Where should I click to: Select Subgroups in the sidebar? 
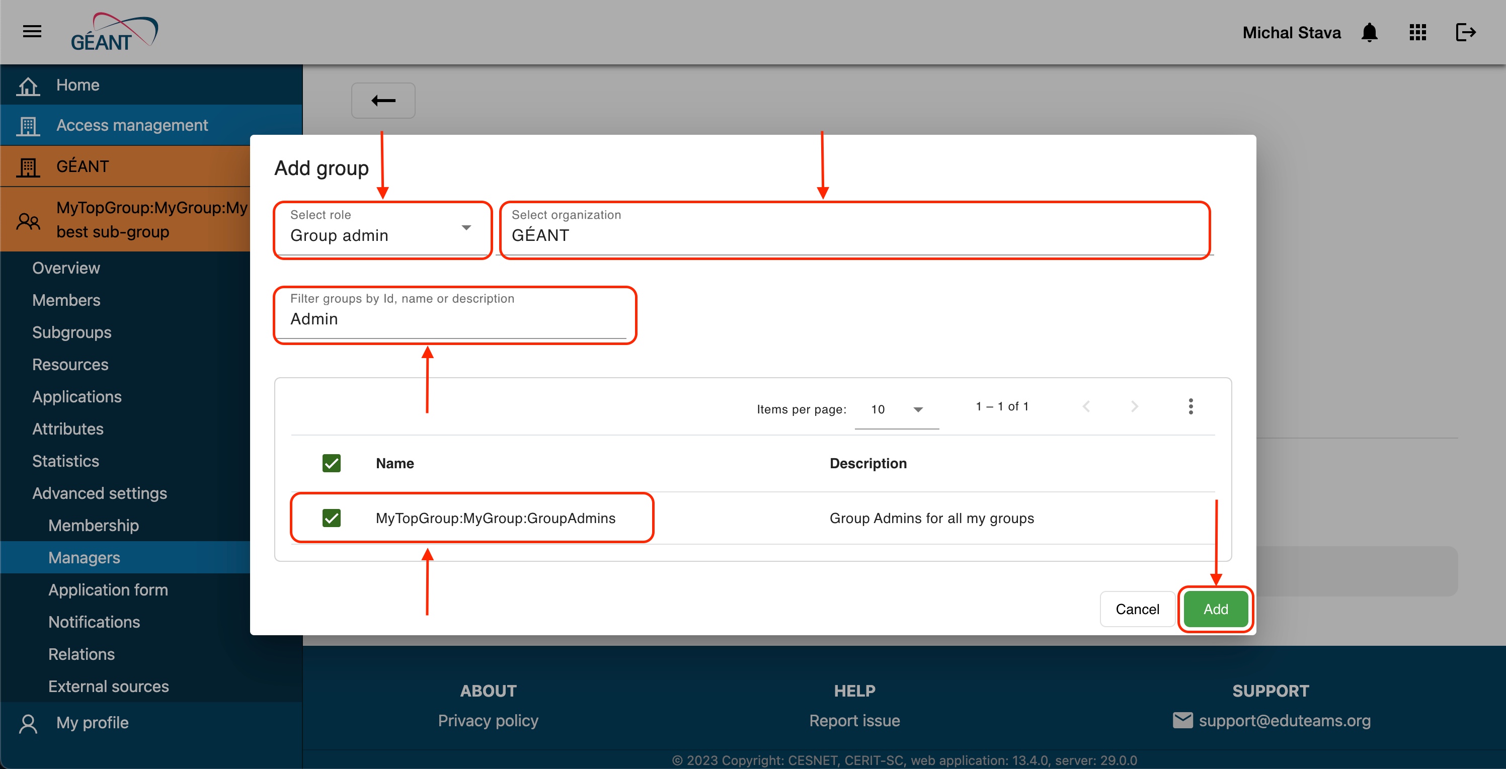click(x=71, y=332)
